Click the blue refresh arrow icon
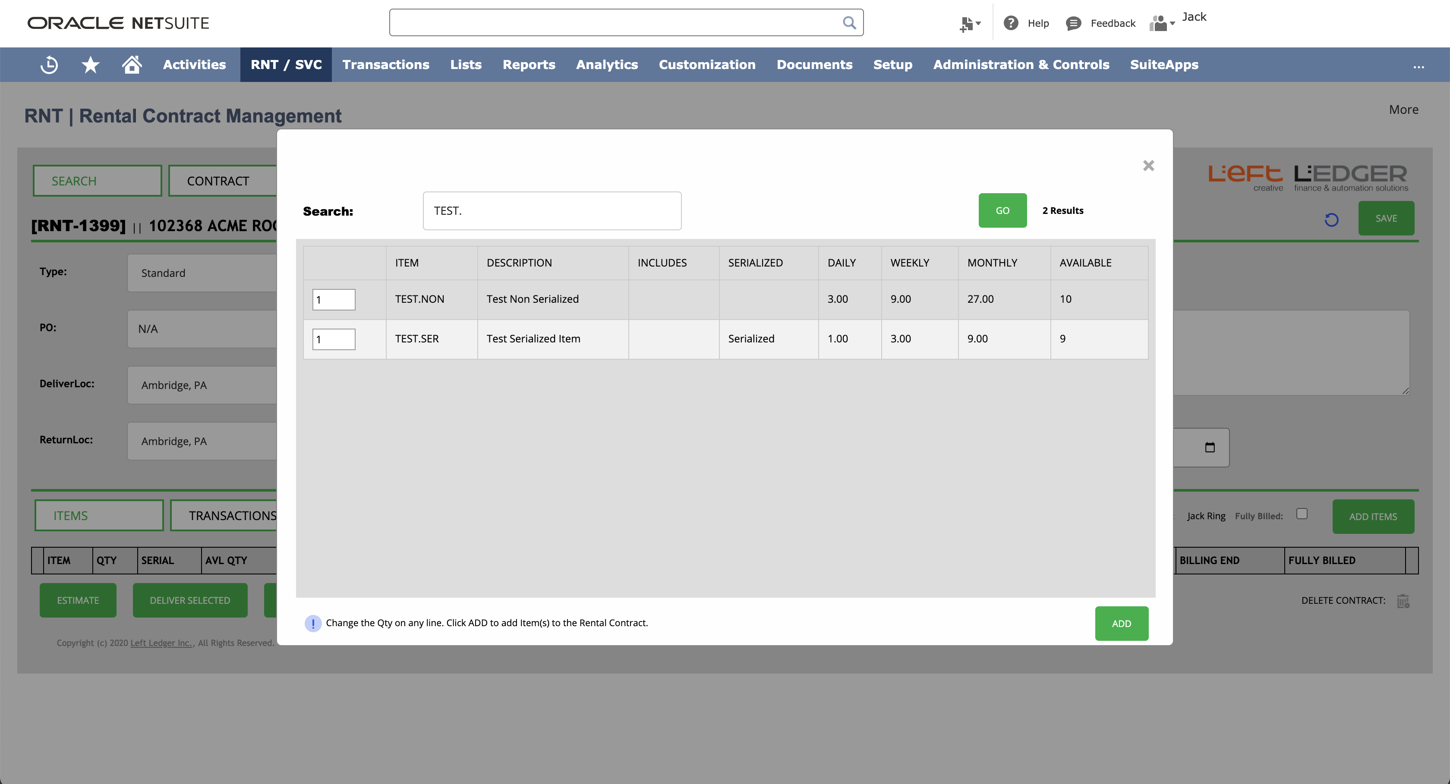The width and height of the screenshot is (1450, 784). [x=1331, y=220]
